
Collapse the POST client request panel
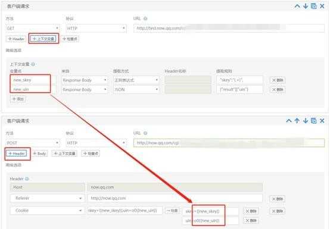click(289, 121)
